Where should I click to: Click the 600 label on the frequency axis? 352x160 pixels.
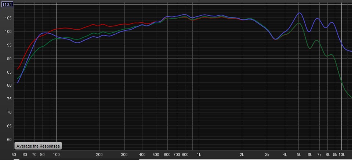pyautogui.click(x=167, y=155)
